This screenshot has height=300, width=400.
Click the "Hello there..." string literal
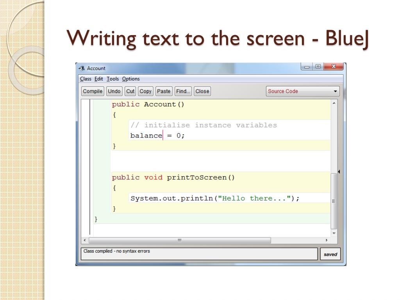click(254, 198)
